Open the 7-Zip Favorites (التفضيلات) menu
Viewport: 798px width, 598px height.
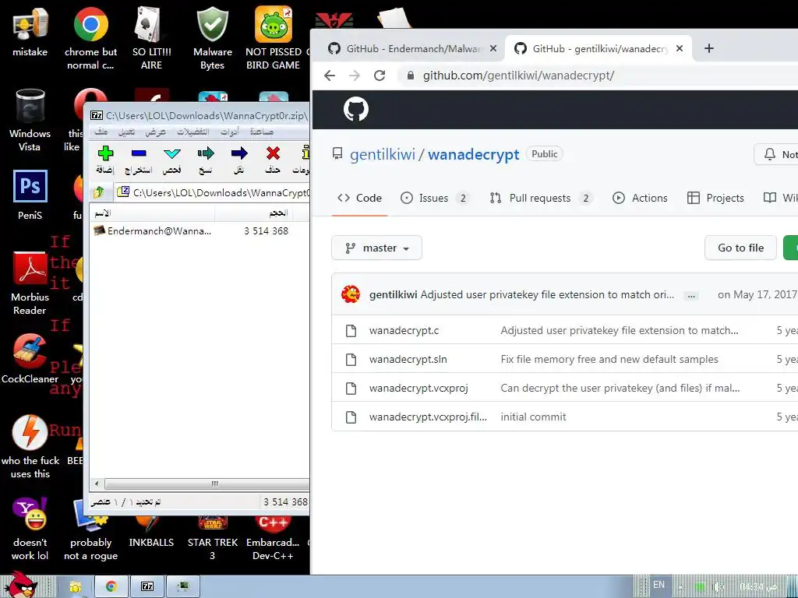tap(193, 132)
